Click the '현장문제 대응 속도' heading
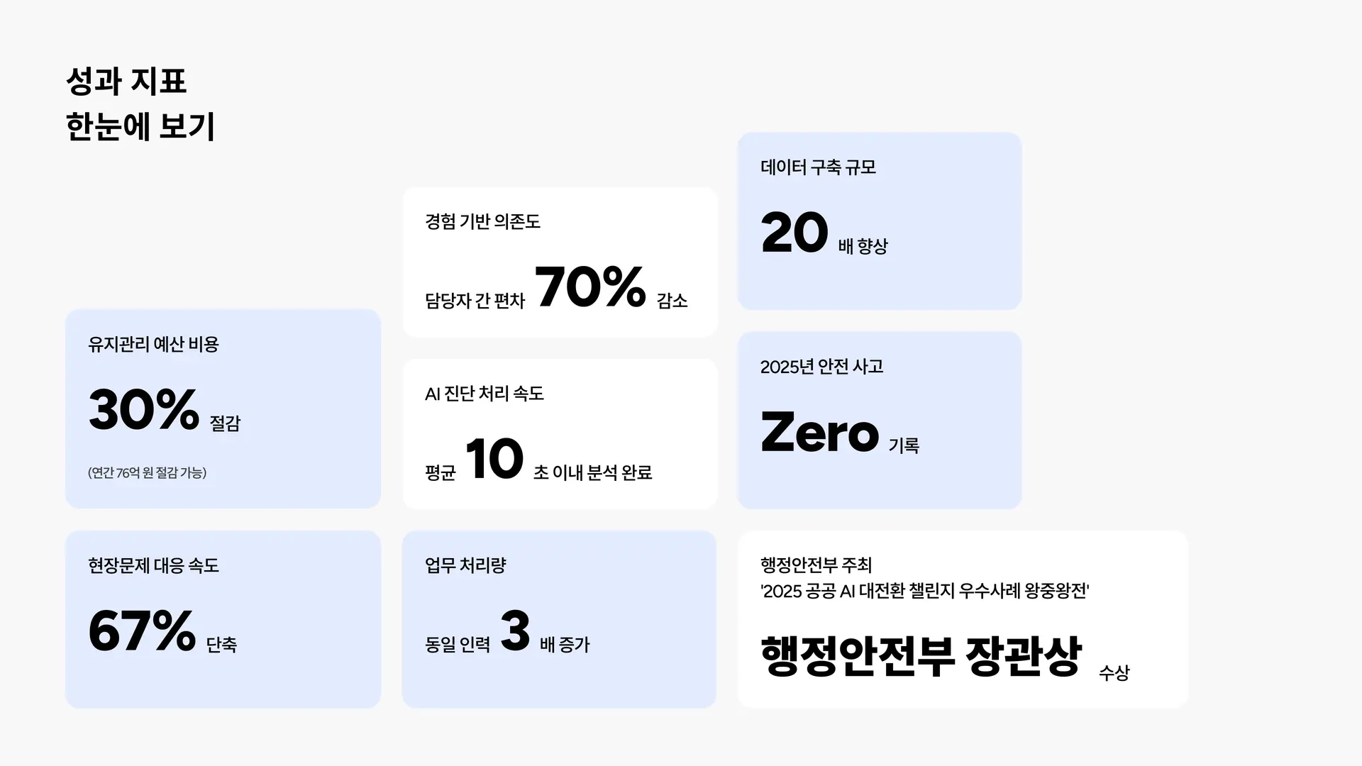The height and width of the screenshot is (766, 1362). pyautogui.click(x=153, y=566)
